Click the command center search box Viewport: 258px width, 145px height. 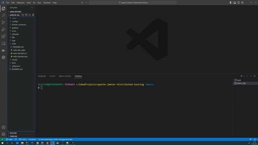click(133, 2)
